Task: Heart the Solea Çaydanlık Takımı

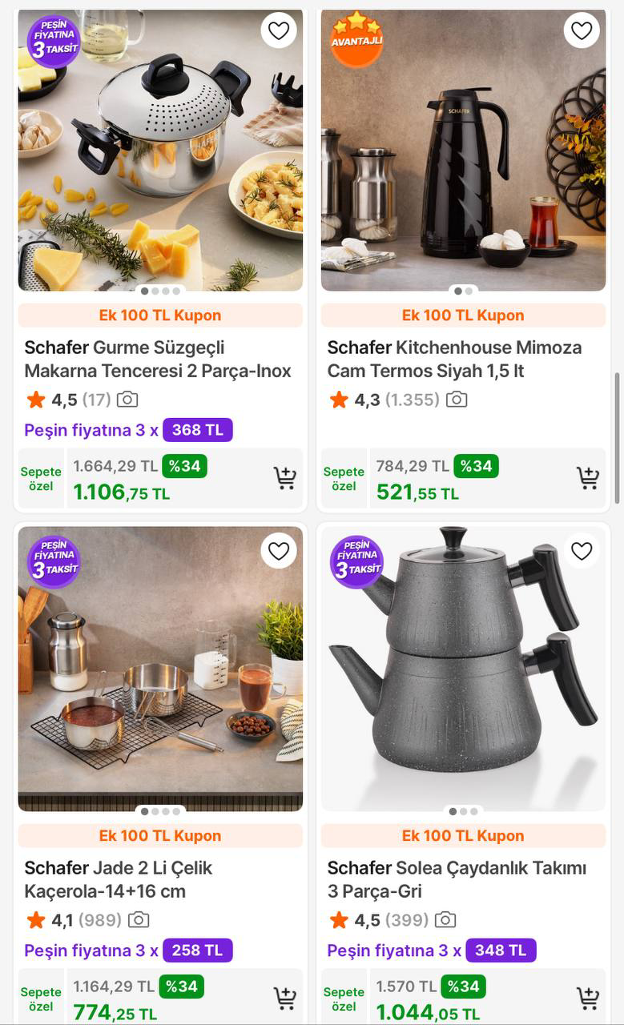Action: (x=582, y=551)
